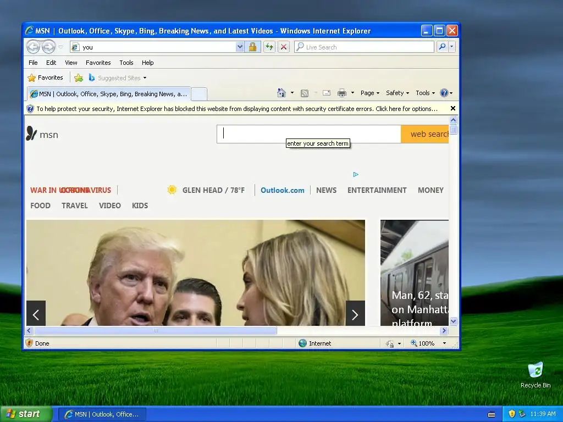563x422 pixels.
Task: Click the horizontal scrollbar thumb
Action: coord(156,330)
